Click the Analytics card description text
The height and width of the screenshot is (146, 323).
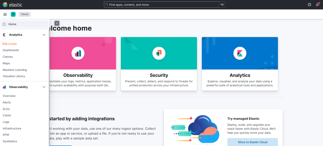(x=240, y=83)
